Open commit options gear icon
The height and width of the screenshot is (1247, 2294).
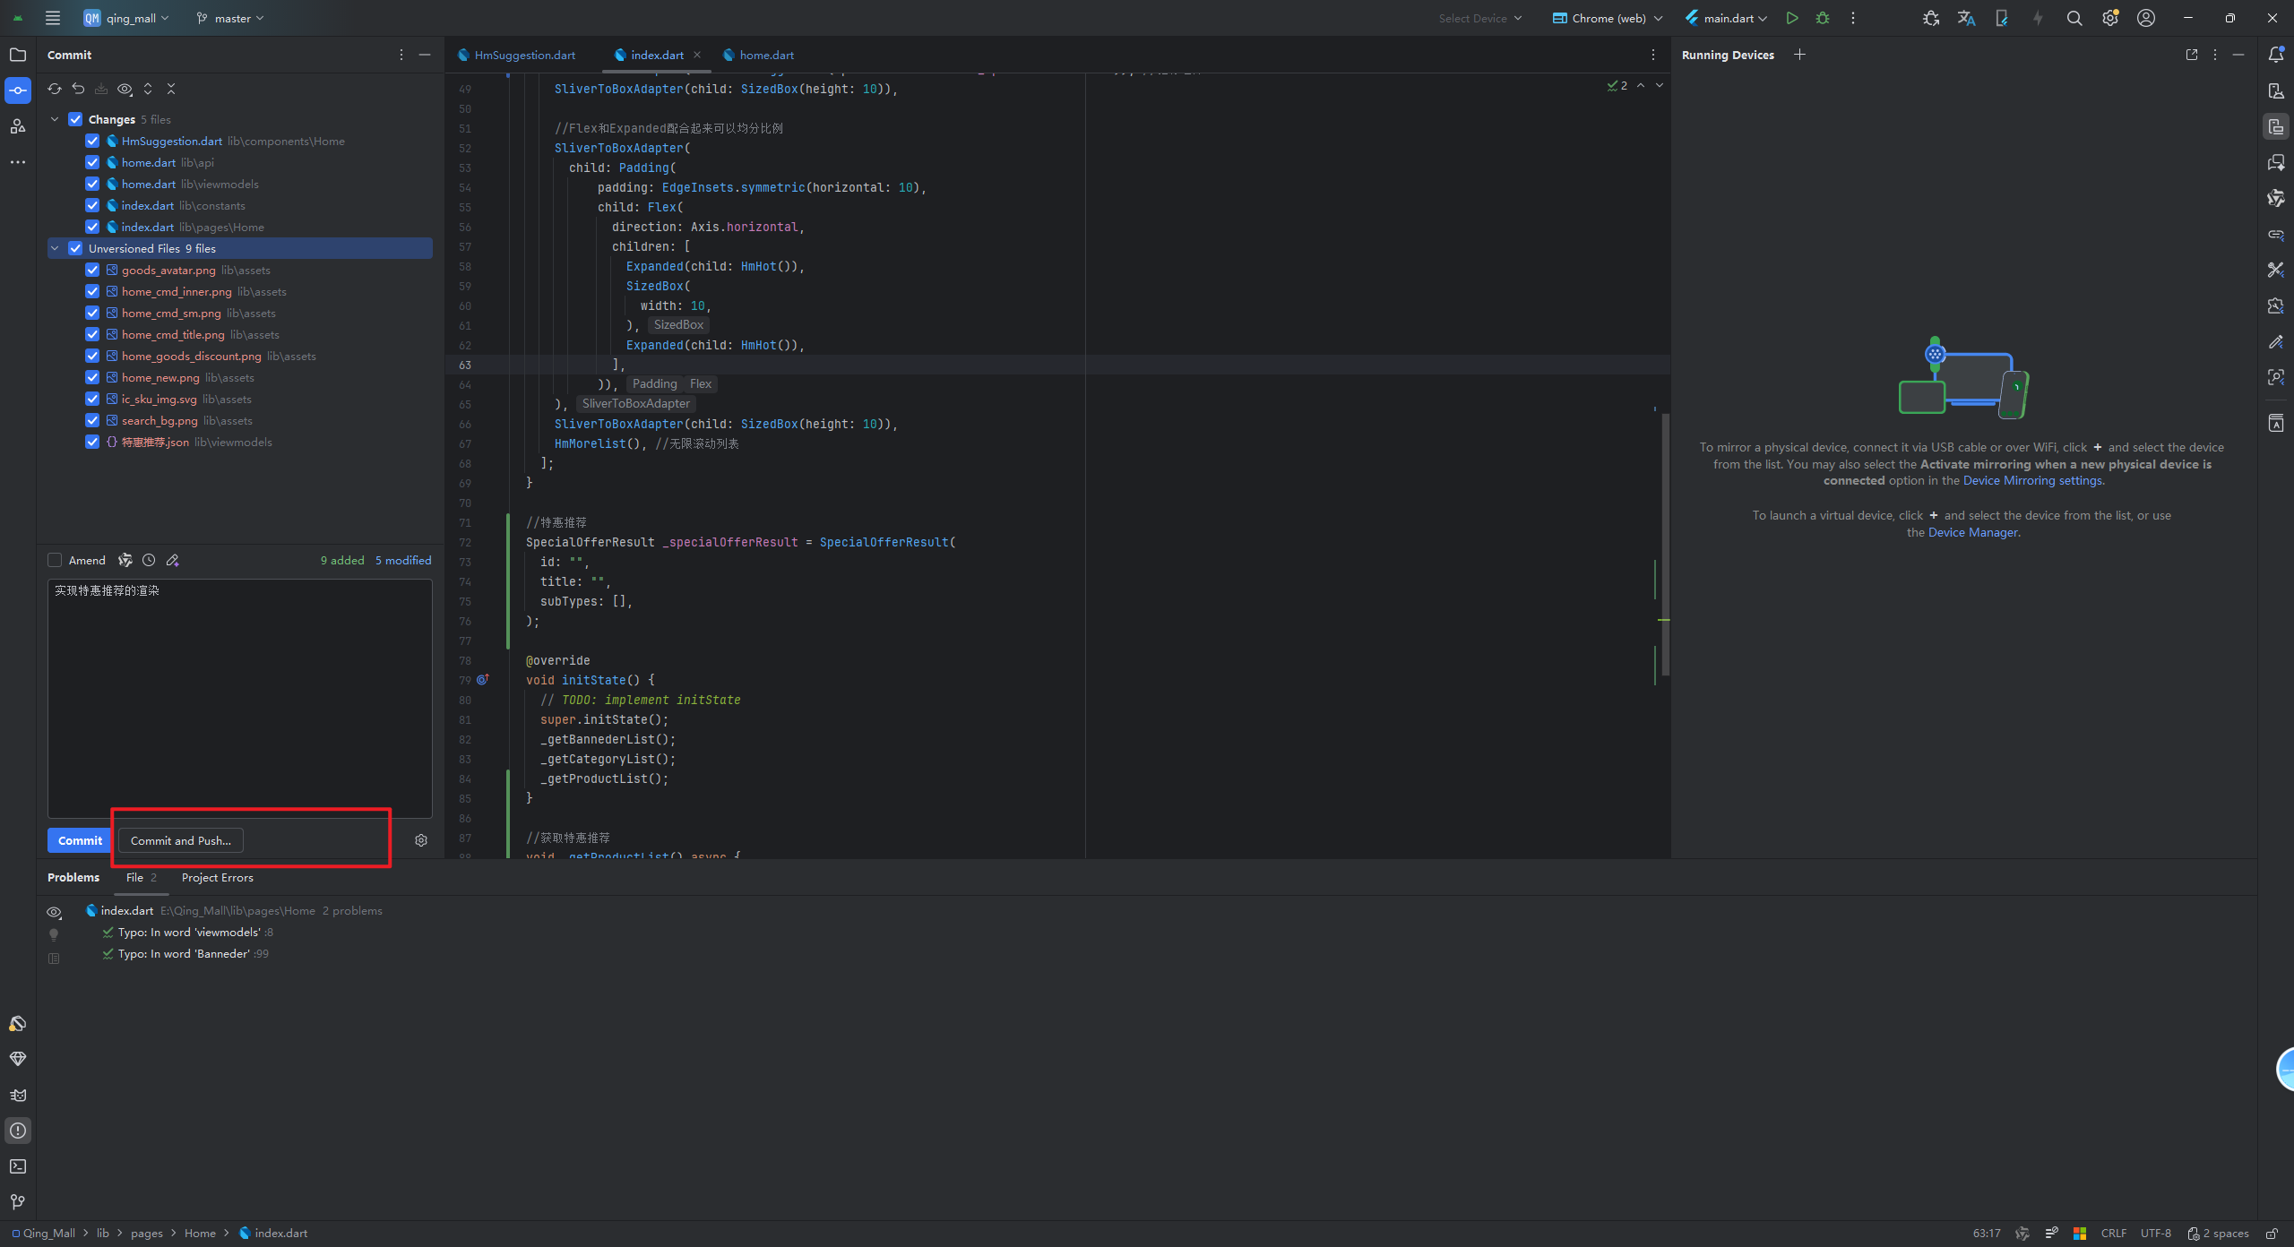(421, 840)
